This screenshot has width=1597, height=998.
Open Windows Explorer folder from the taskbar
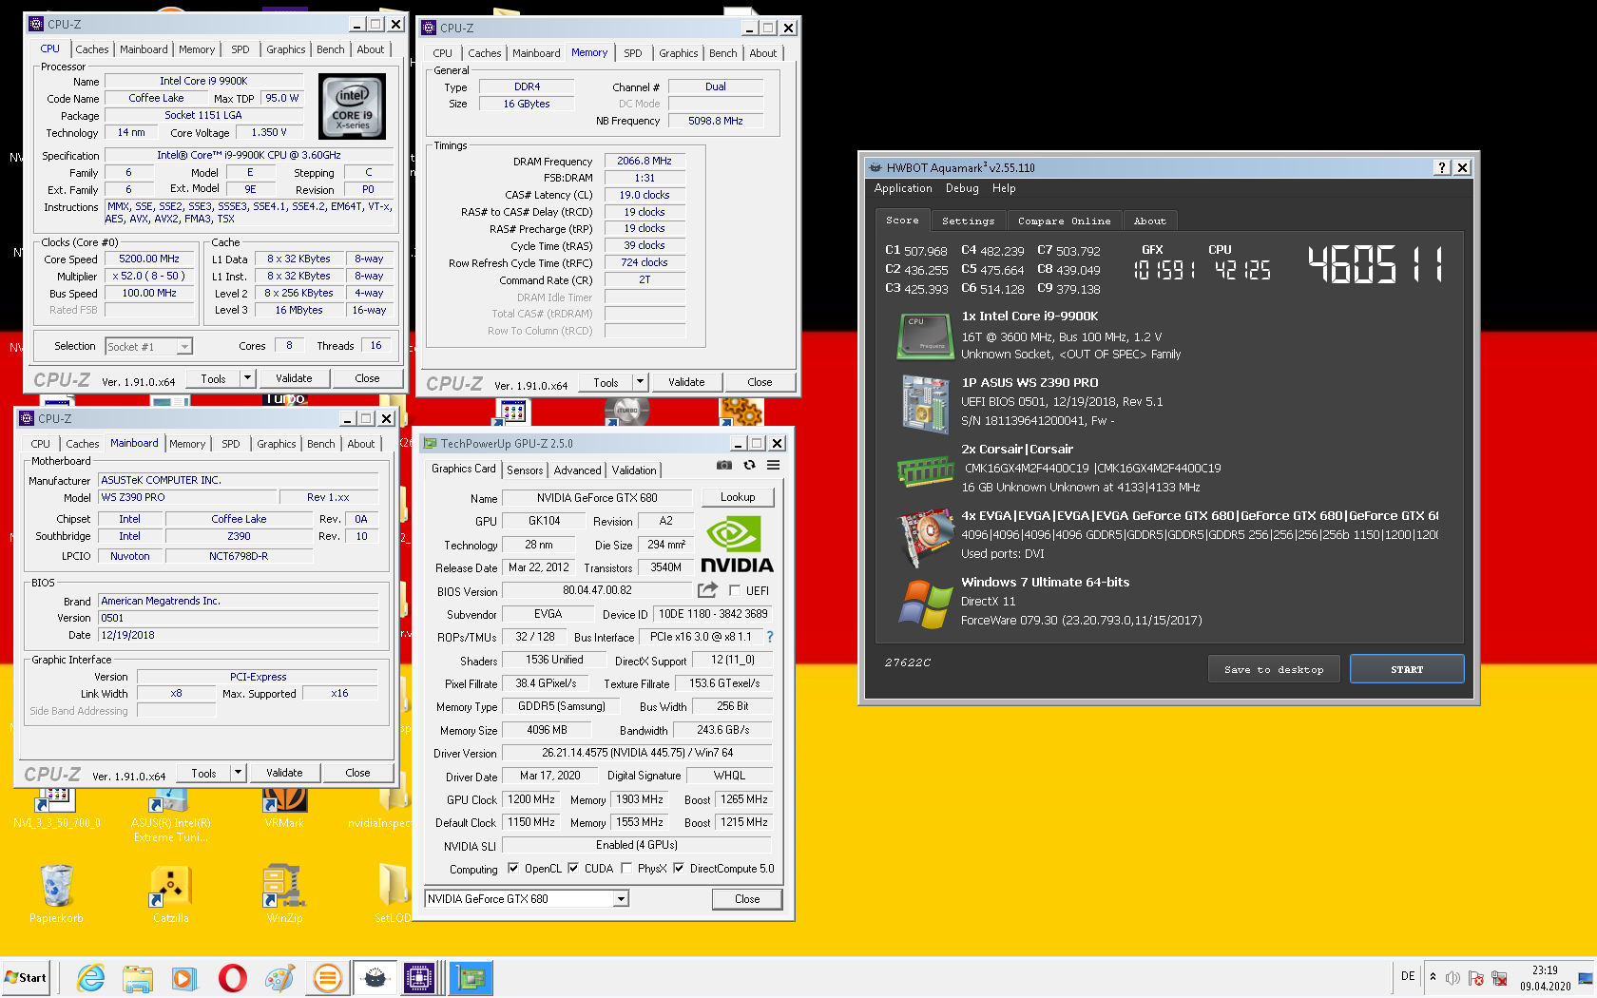pos(138,977)
